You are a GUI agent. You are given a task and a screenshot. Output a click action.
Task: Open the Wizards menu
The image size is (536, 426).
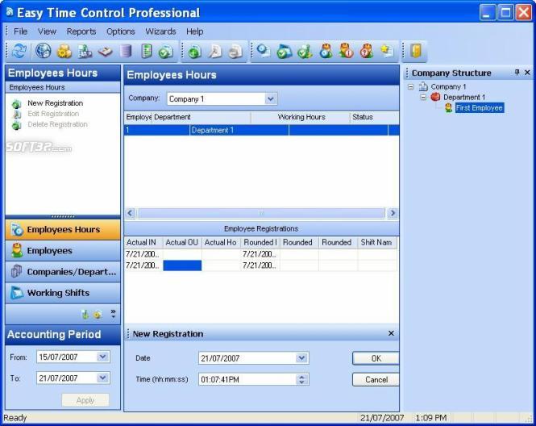(x=160, y=31)
